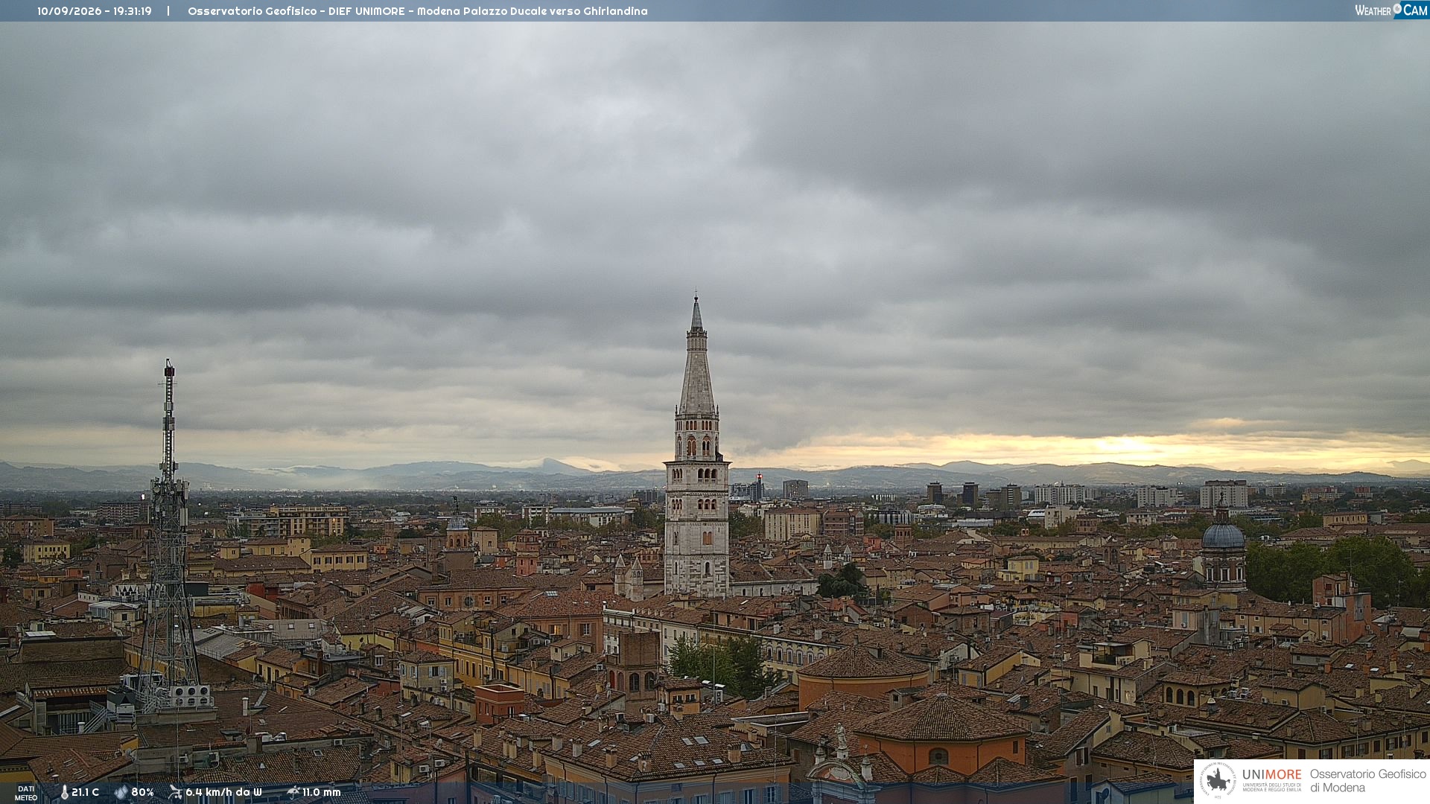Screen dimensions: 1430x804
Task: Click the blue church dome
Action: [x=1223, y=536]
